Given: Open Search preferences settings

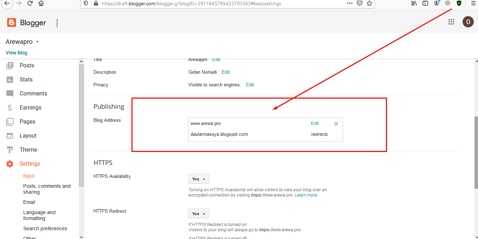Looking at the screenshot, I should pos(45,228).
